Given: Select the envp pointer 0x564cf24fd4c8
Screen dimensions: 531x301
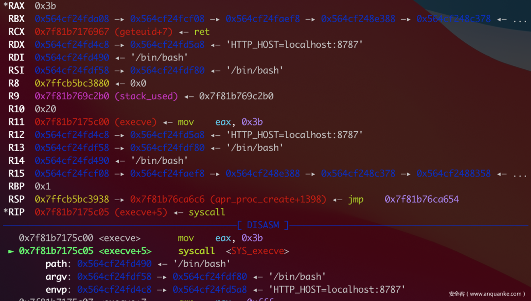Looking at the screenshot, I should coord(114,290).
